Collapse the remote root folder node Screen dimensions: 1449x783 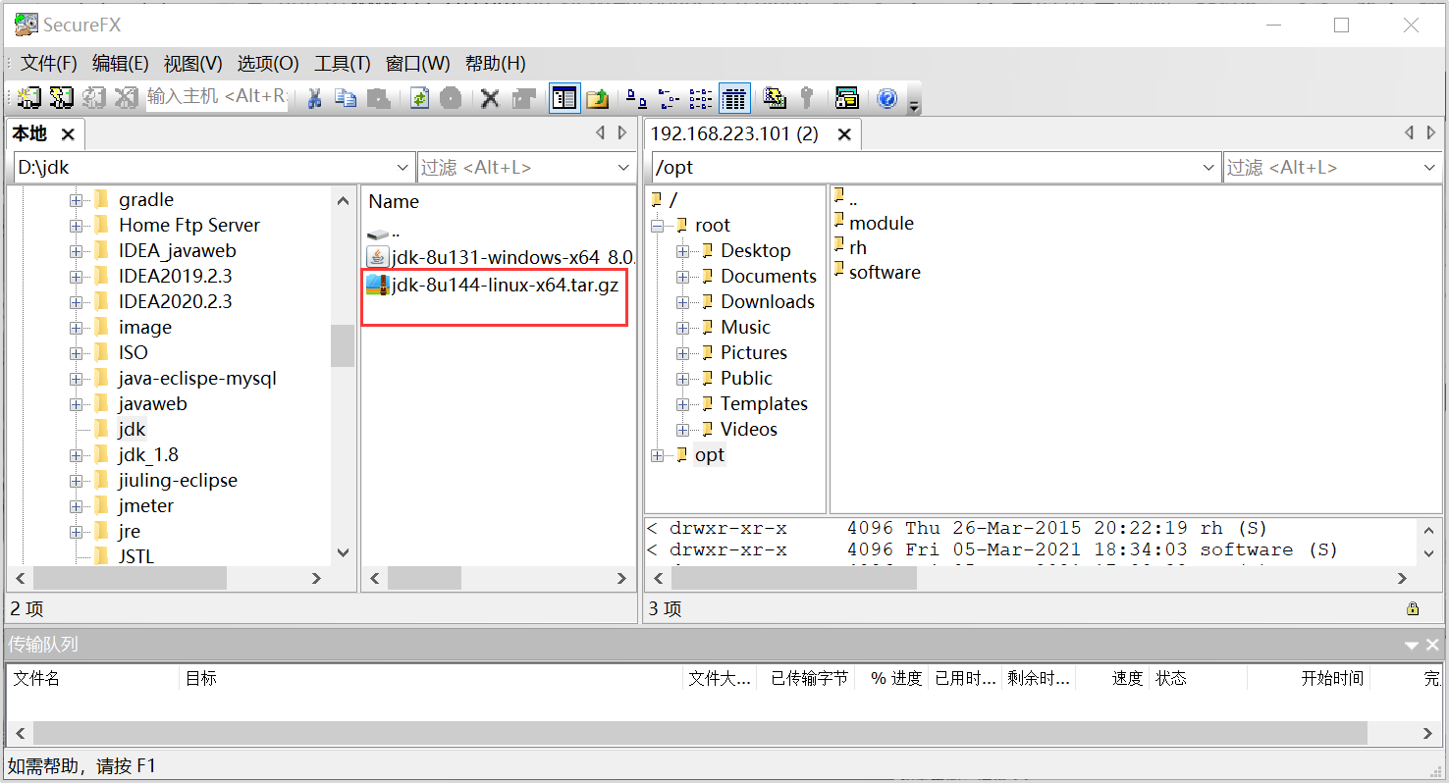(x=657, y=226)
